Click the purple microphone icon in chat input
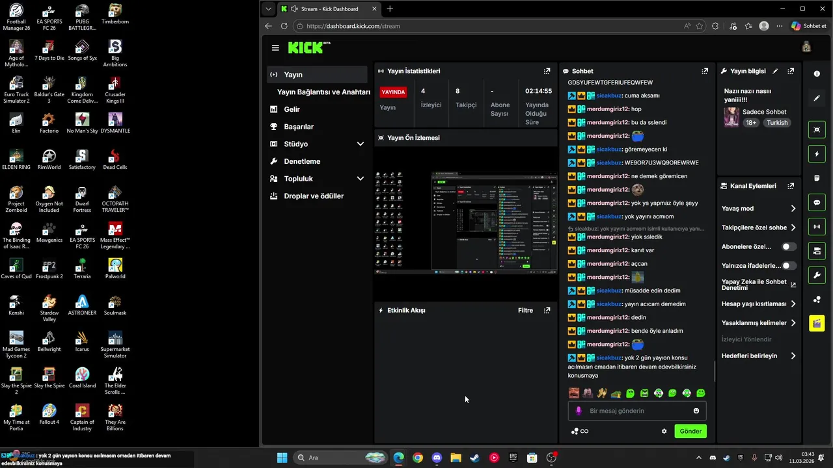Viewport: 833px width, 468px height. pos(578,411)
